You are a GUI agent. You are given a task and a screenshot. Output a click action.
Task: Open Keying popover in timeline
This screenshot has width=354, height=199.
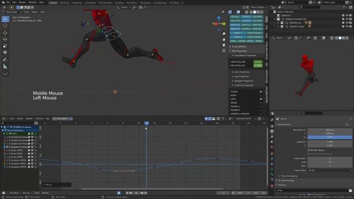click(27, 193)
